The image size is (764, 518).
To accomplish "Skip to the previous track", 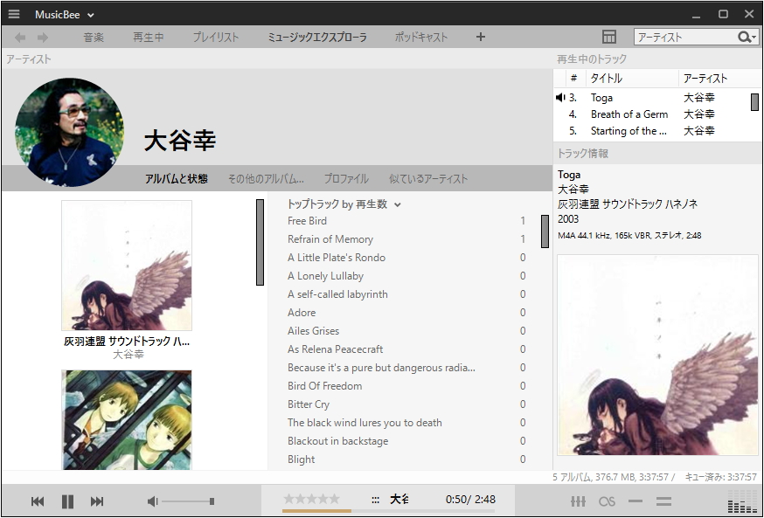I will pyautogui.click(x=38, y=501).
